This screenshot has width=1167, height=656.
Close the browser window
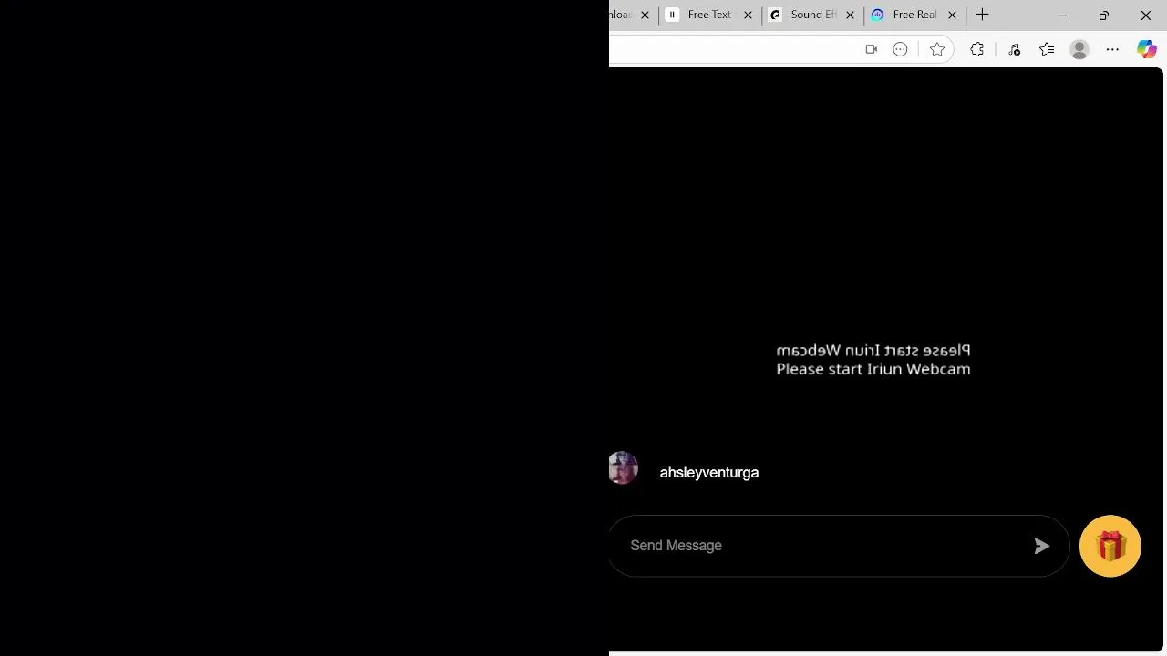pos(1146,15)
